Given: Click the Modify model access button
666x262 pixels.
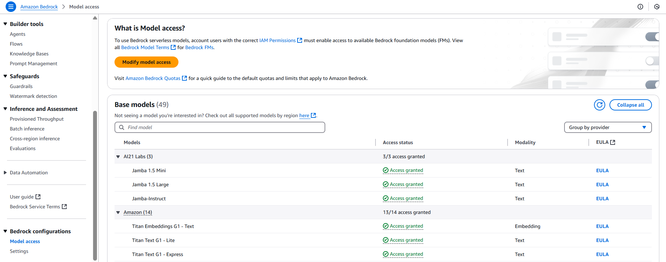Looking at the screenshot, I should (x=146, y=62).
